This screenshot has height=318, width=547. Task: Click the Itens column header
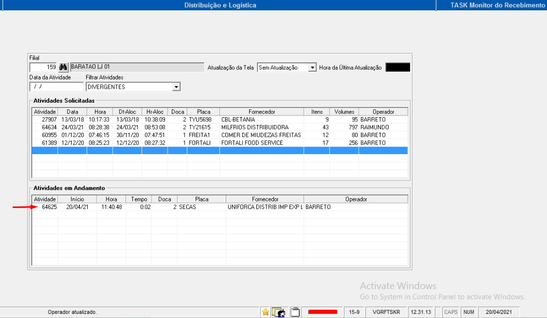(317, 112)
